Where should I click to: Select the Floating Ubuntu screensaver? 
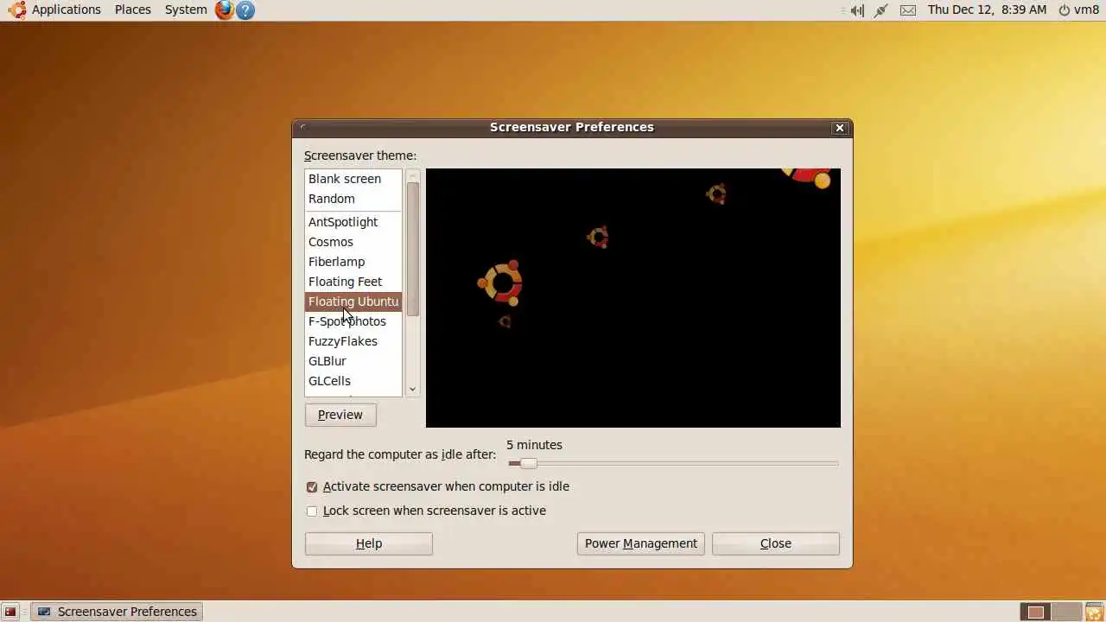tap(353, 301)
